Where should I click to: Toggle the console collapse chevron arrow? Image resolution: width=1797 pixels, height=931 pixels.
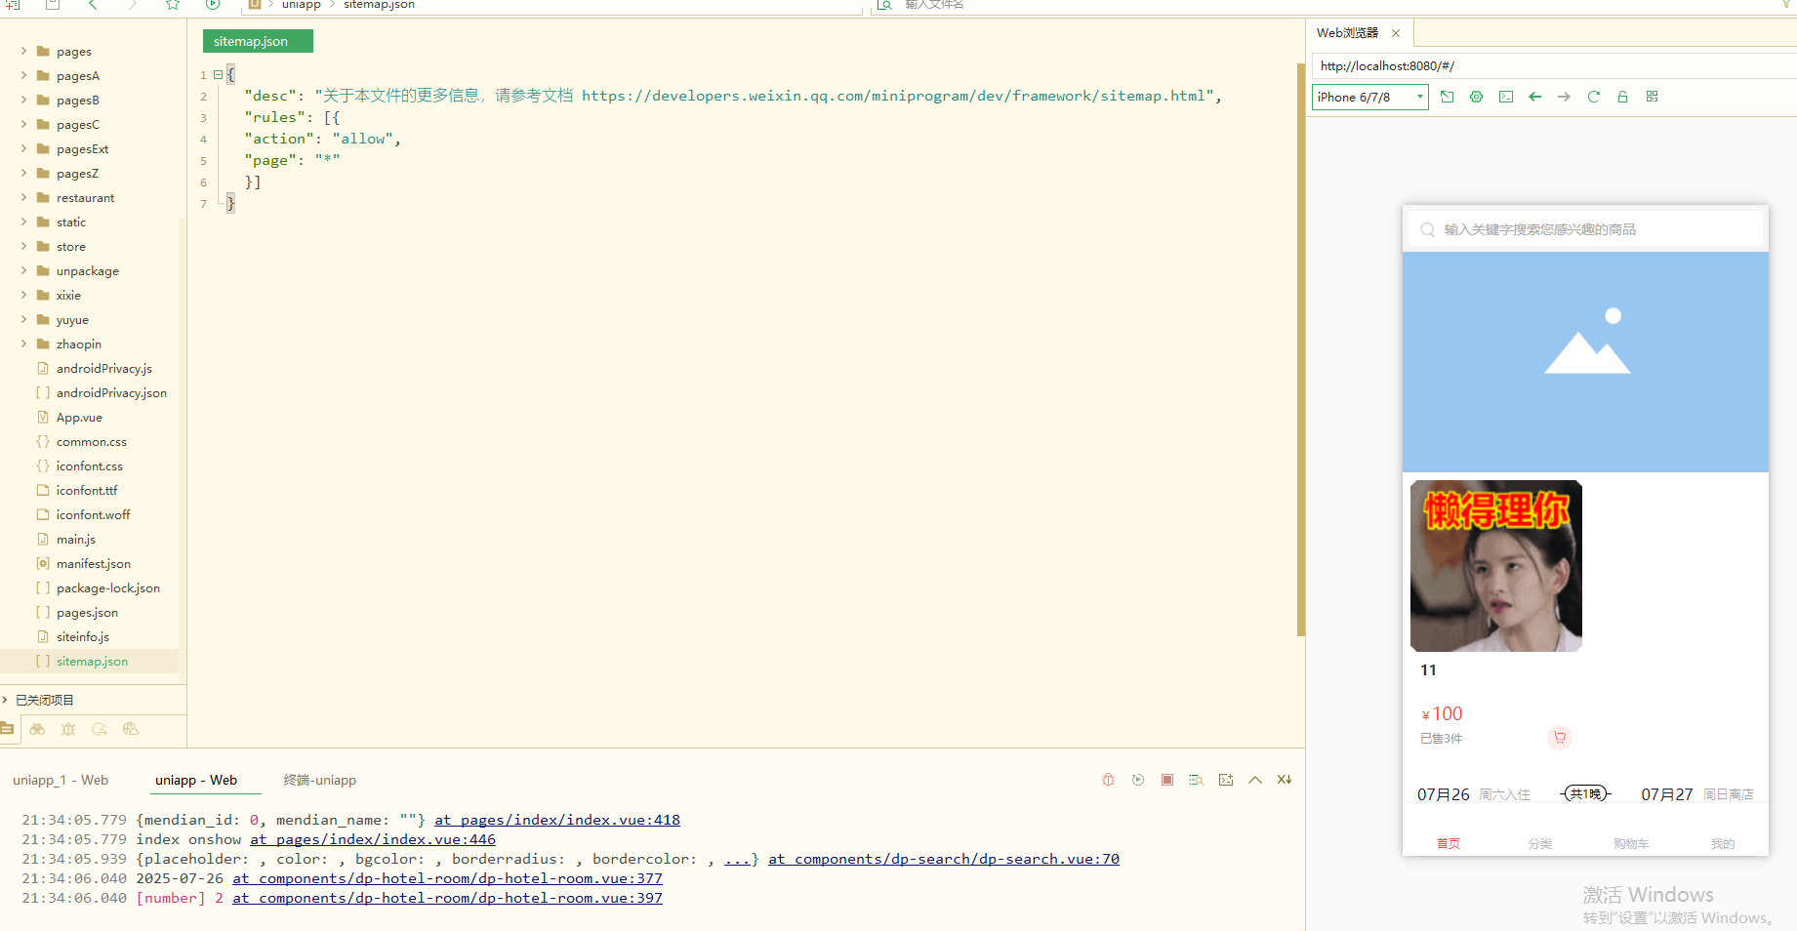pyautogui.click(x=1255, y=780)
